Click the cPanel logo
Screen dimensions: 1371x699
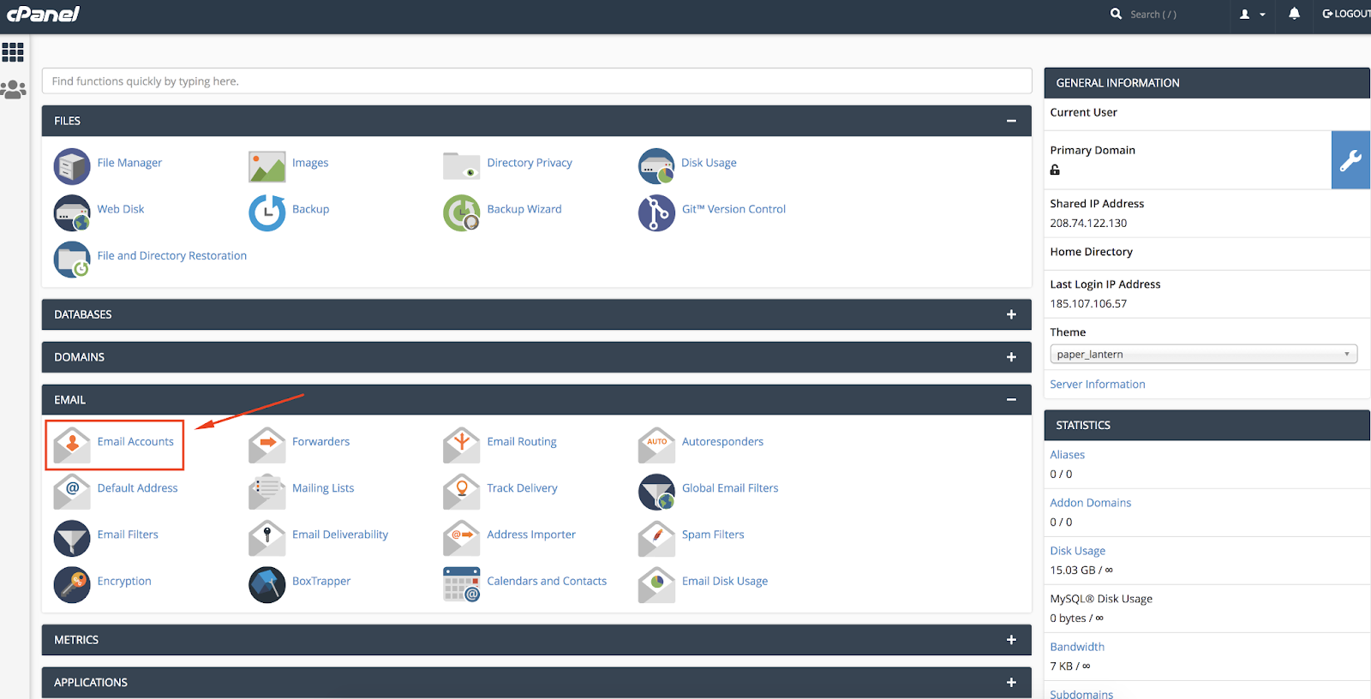click(43, 14)
